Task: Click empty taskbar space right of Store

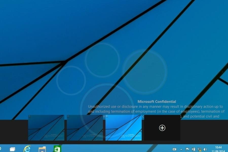Action: (114, 149)
